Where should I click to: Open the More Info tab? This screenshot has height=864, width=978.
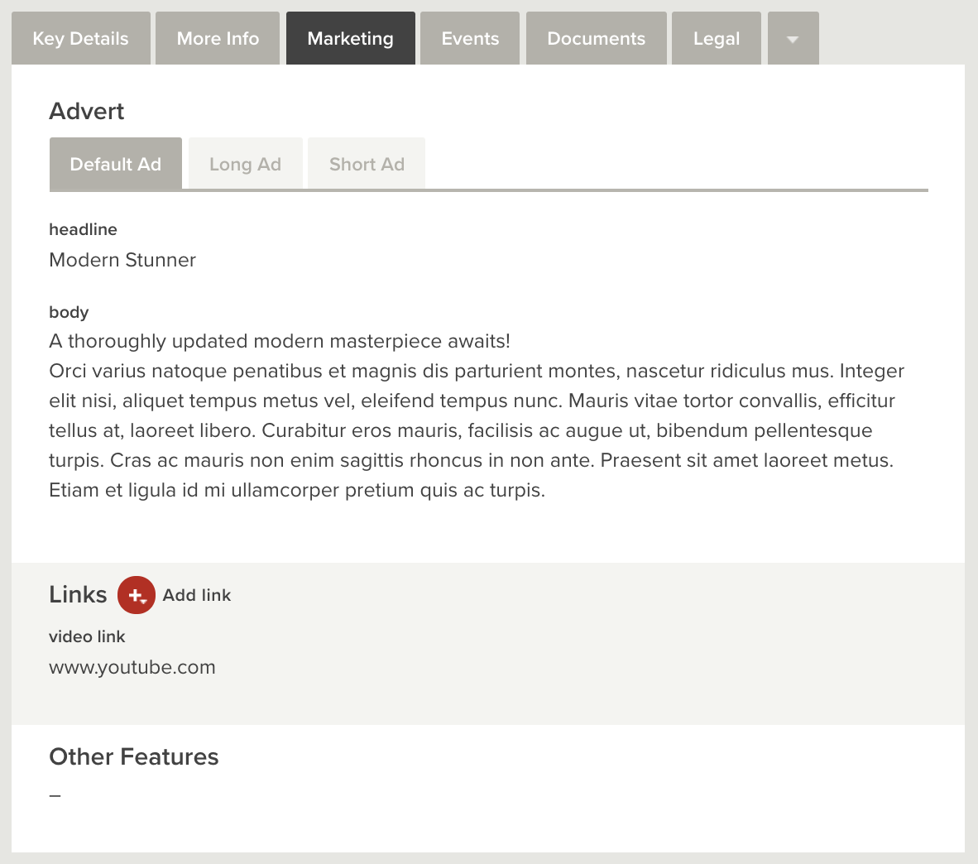click(x=218, y=38)
